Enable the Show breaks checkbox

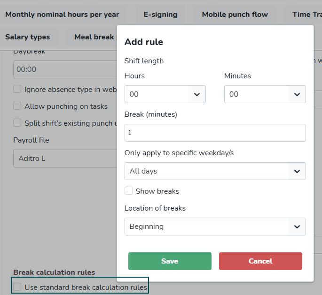(128, 191)
